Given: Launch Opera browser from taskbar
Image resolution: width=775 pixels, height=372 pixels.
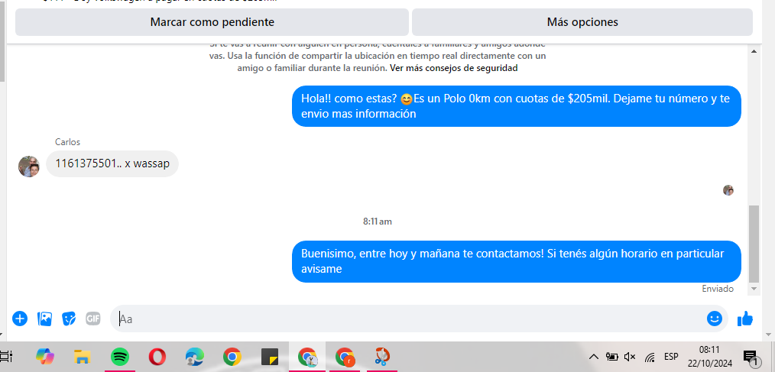Looking at the screenshot, I should 157,356.
